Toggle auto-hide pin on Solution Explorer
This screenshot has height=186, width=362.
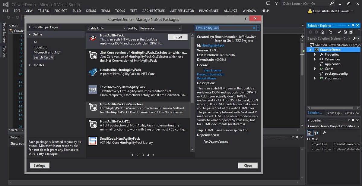point(353,26)
